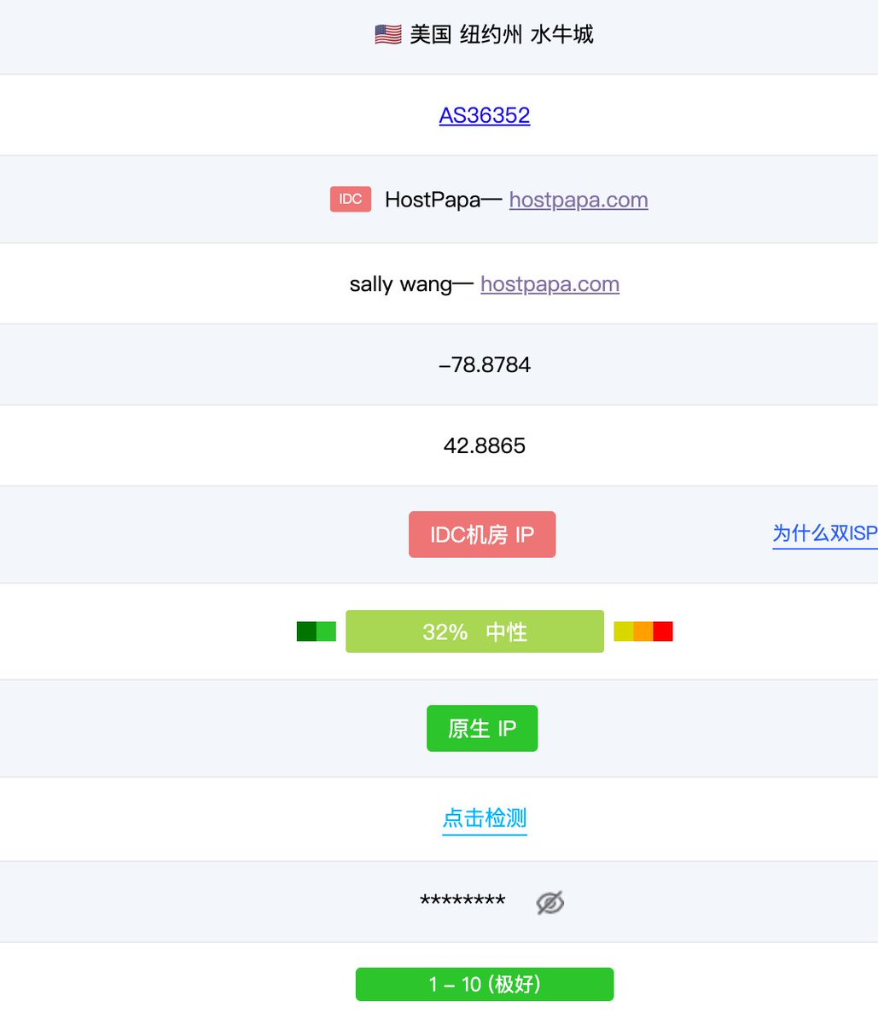The height and width of the screenshot is (1024, 878).
Task: Click the masked ******** value
Action: pyautogui.click(x=462, y=902)
